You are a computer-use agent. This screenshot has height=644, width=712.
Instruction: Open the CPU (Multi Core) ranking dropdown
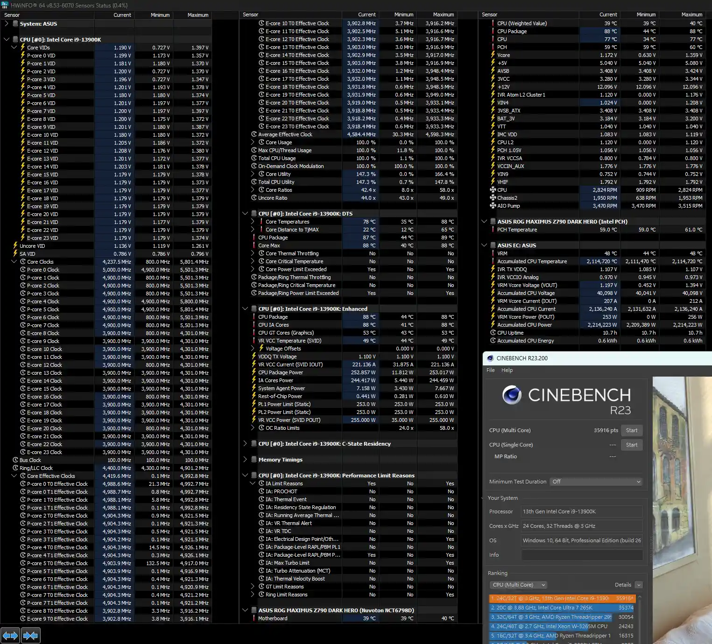[x=518, y=585]
